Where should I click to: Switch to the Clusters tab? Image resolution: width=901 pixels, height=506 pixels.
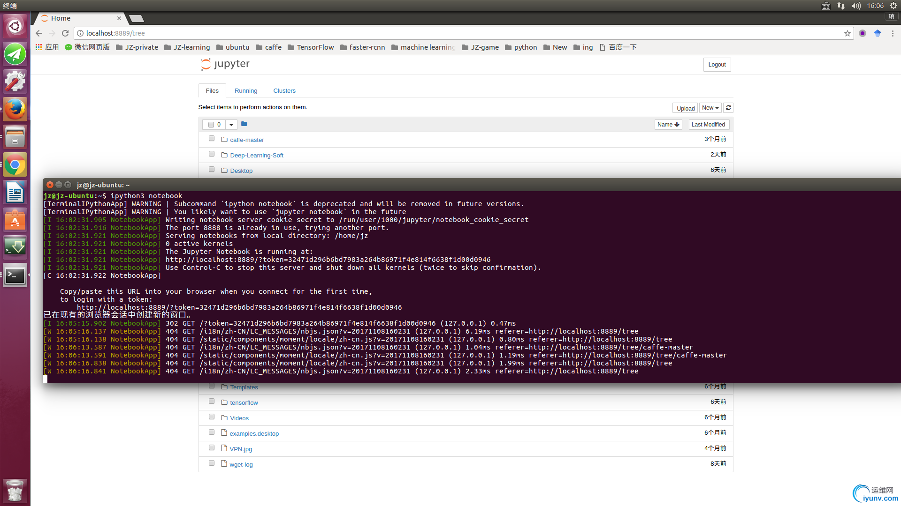(284, 90)
